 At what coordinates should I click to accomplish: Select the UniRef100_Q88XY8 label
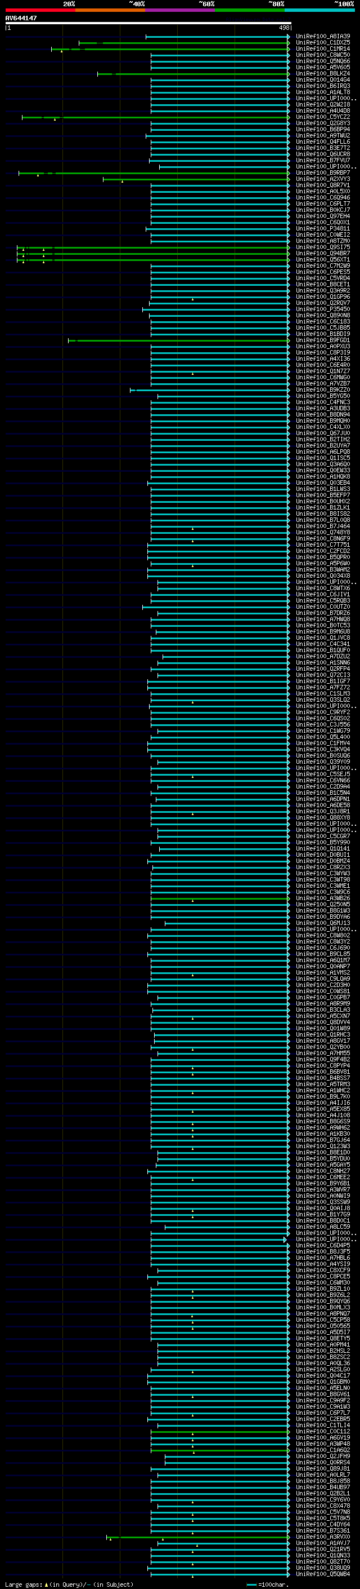(322, 818)
